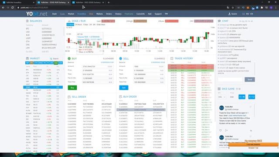Share the YobitNet tweet with the share icon
279x157 pixels.
coord(226,130)
